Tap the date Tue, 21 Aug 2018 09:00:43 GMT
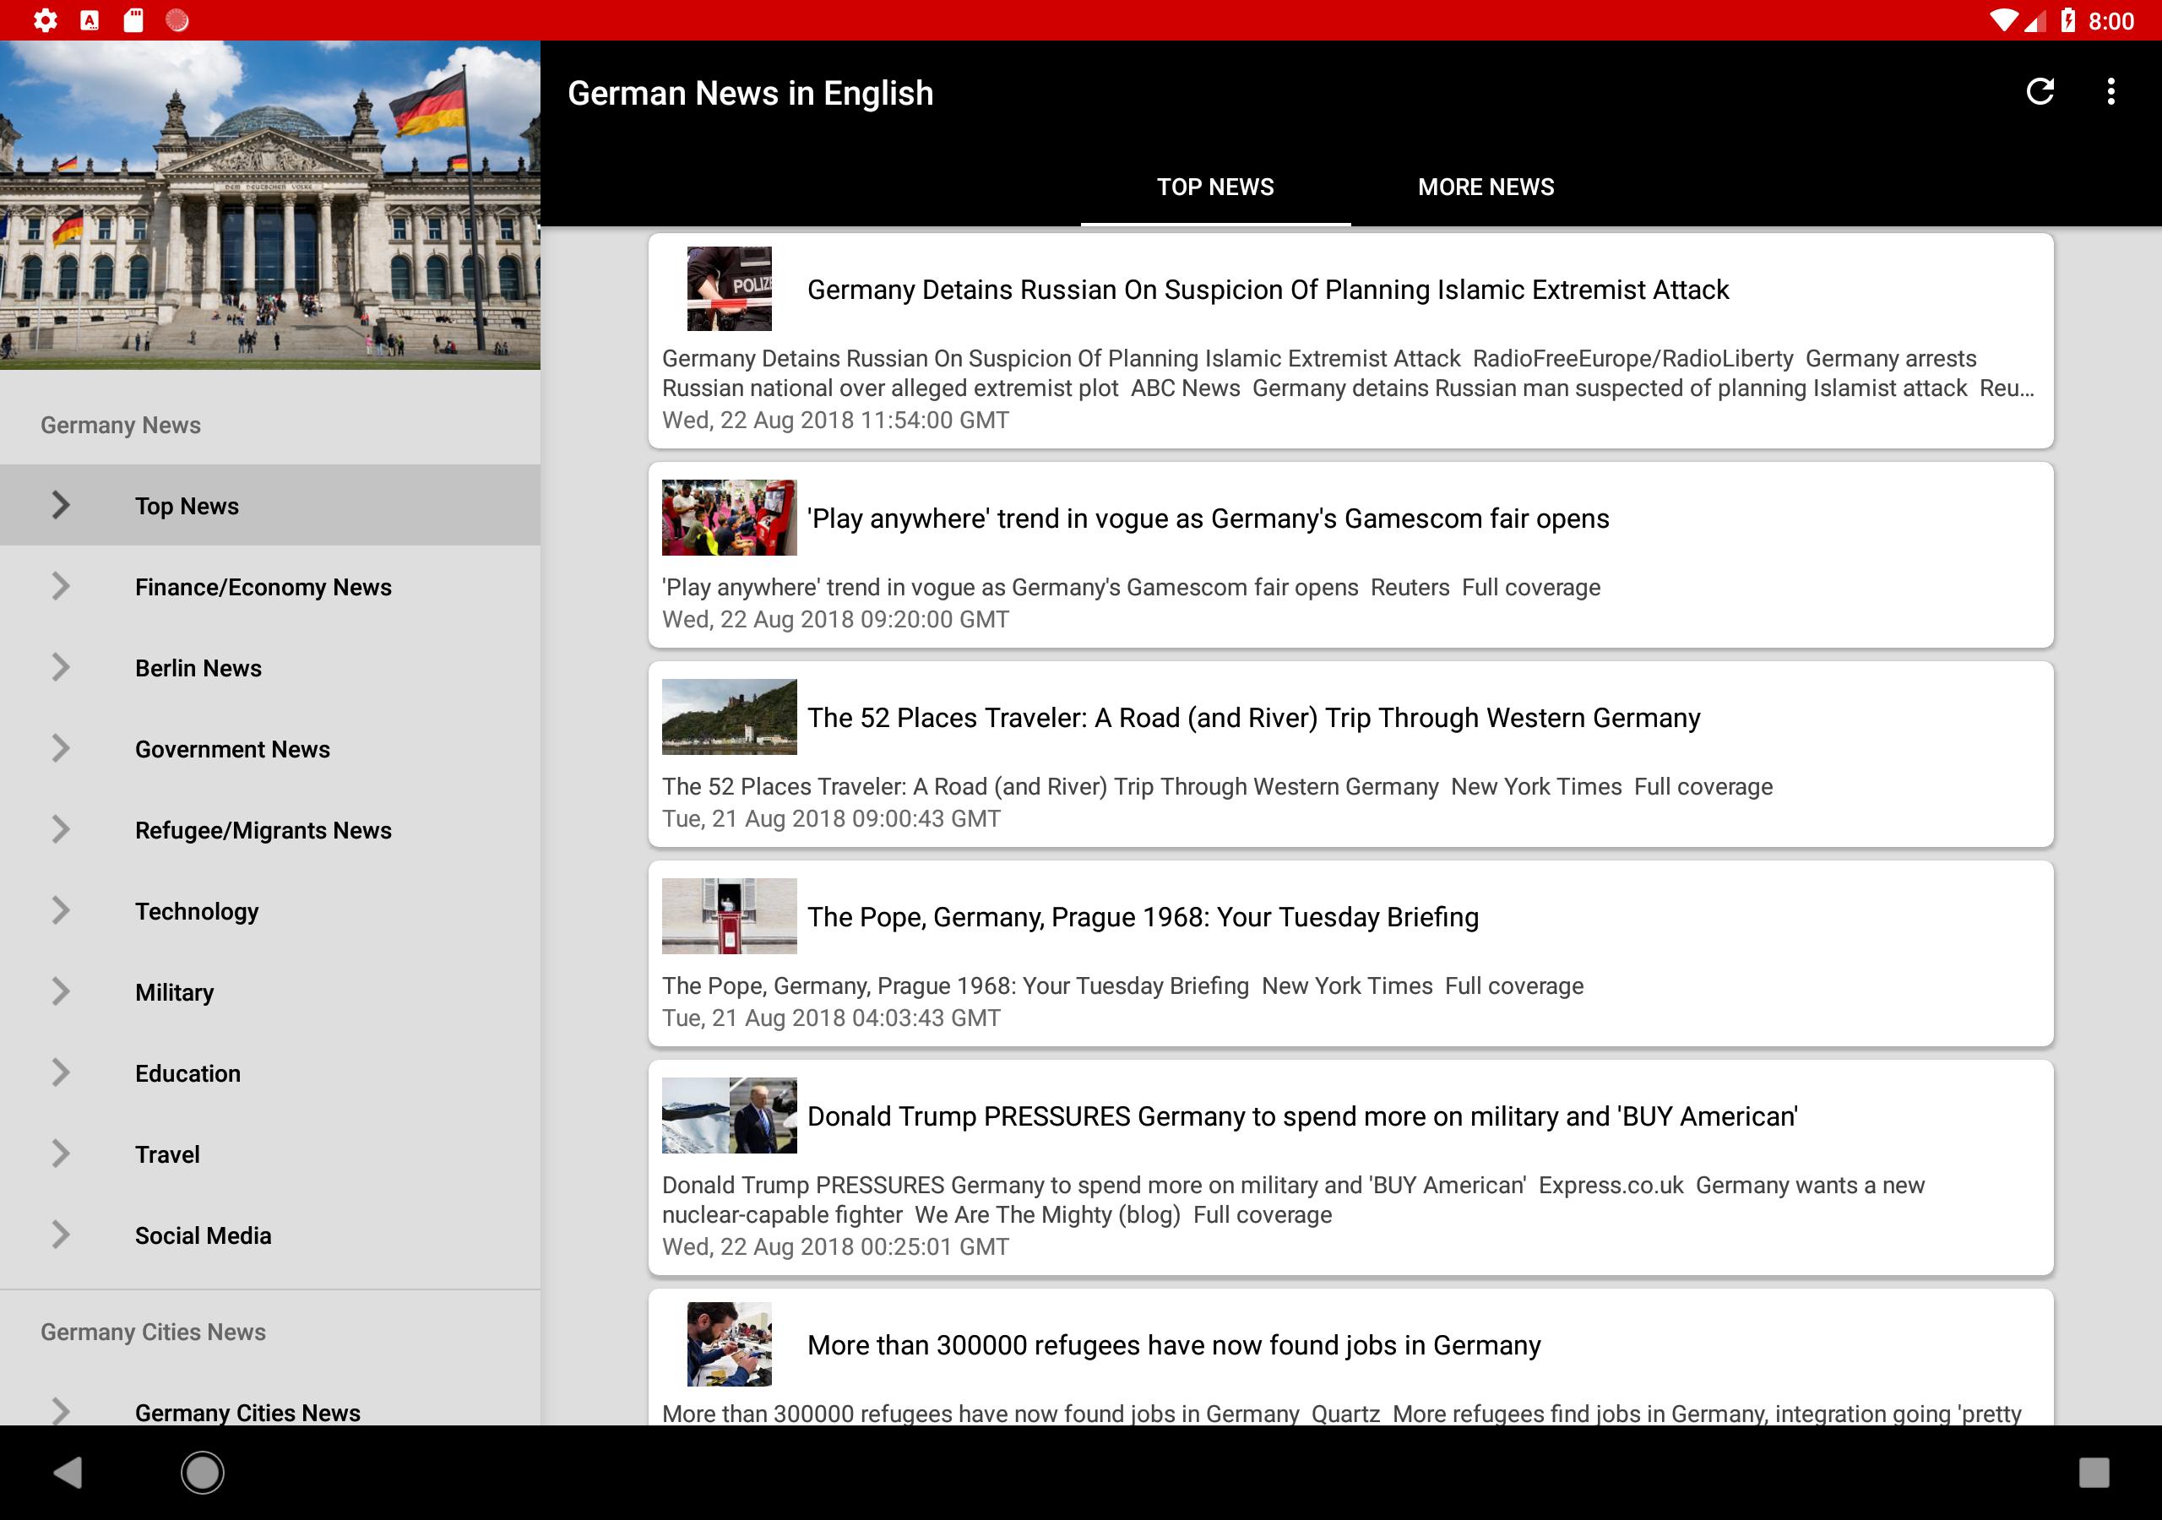This screenshot has height=1520, width=2162. click(830, 818)
